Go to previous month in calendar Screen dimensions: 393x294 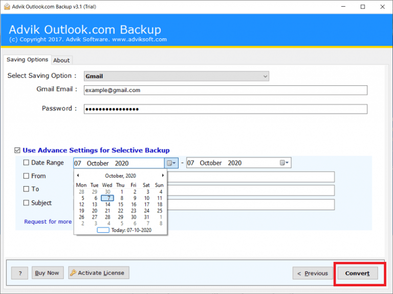pyautogui.click(x=78, y=175)
